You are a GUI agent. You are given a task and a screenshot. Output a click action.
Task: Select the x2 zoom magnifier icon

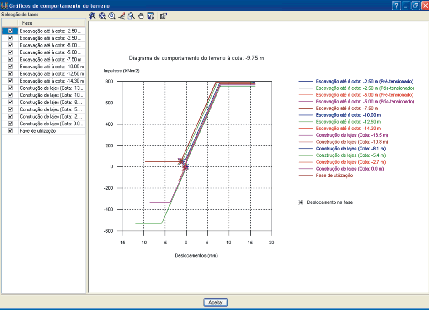112,16
